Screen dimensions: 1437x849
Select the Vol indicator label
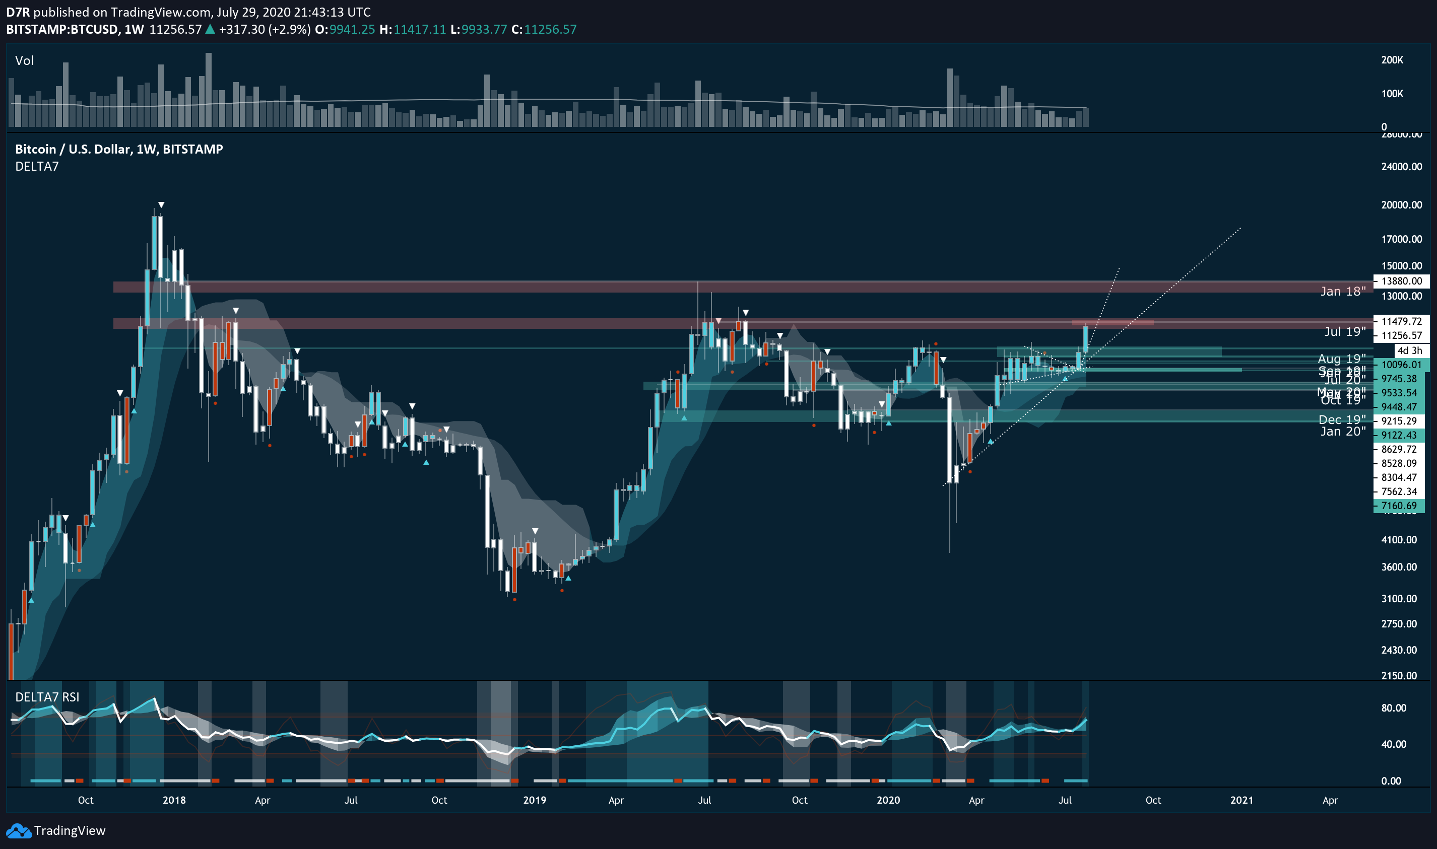pyautogui.click(x=25, y=60)
